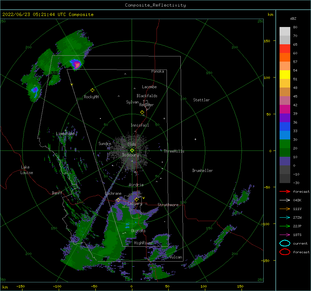Click the Blackfalds label
The height and width of the screenshot is (291, 311).
[147, 96]
